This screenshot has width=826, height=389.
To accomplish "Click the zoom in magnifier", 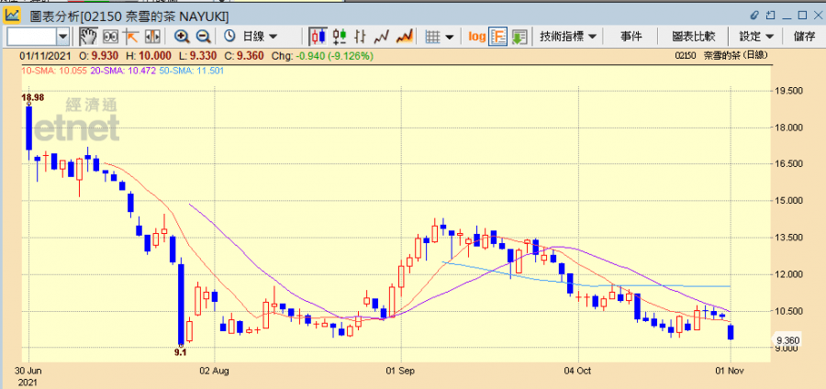I will (182, 37).
